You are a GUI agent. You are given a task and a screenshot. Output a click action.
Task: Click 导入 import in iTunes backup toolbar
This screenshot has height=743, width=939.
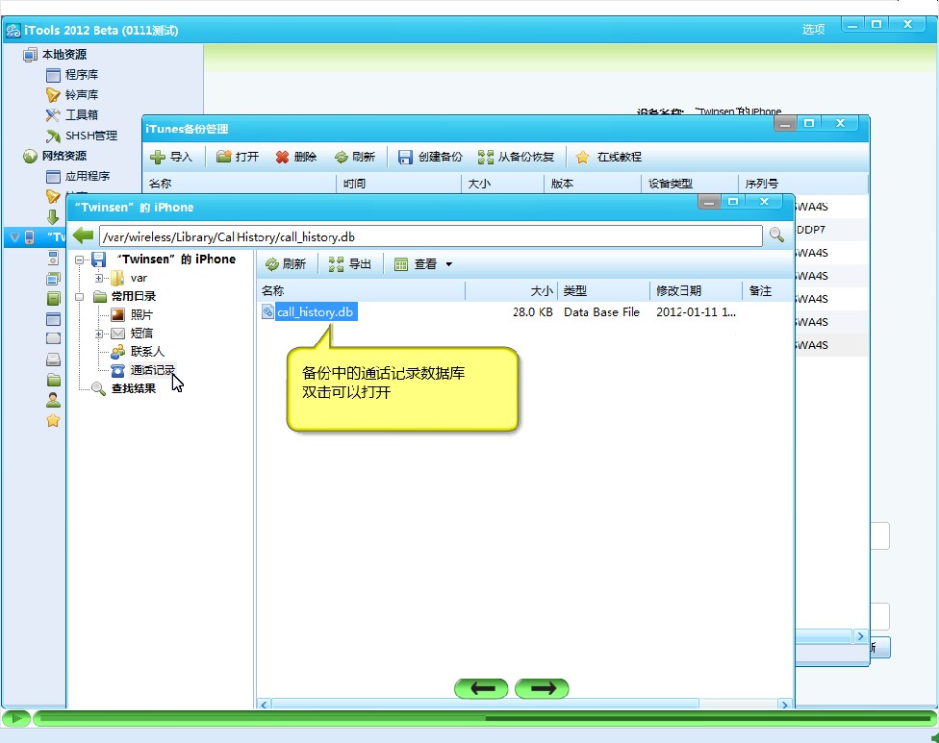coord(171,157)
